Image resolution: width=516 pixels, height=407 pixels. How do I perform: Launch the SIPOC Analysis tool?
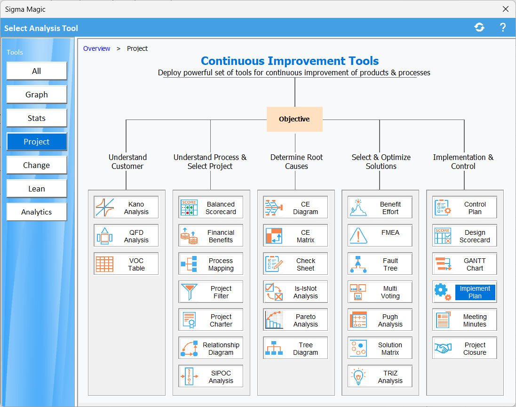click(x=221, y=376)
